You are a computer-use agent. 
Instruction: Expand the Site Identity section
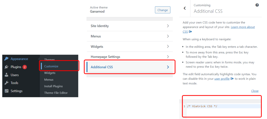(x=130, y=26)
